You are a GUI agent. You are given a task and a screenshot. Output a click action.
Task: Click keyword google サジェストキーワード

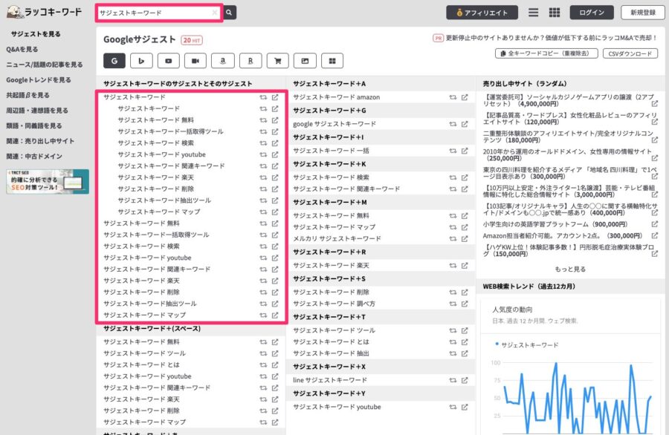click(x=334, y=124)
